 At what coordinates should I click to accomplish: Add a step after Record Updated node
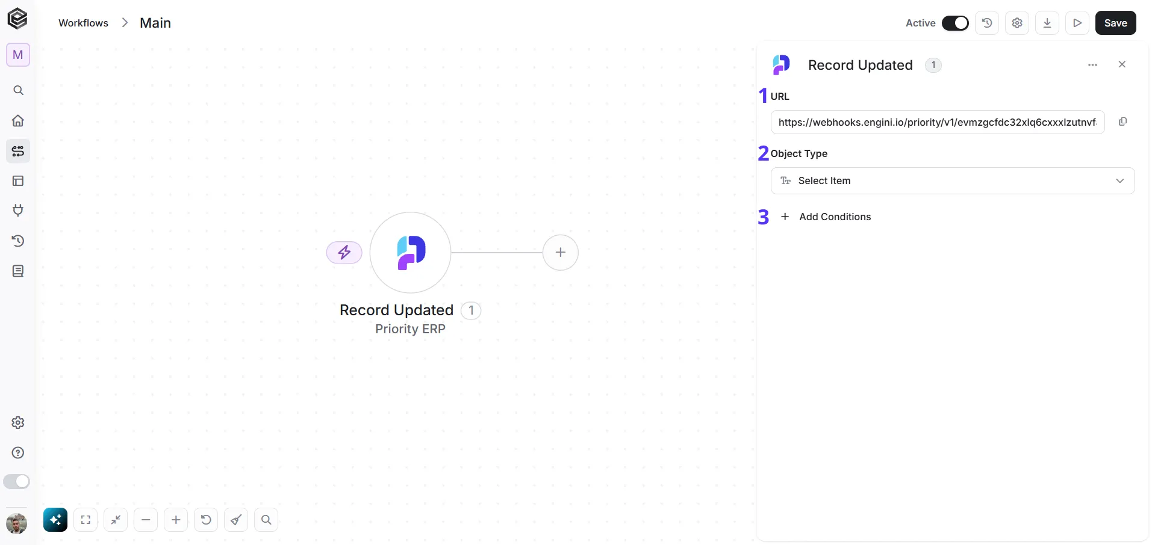point(561,253)
